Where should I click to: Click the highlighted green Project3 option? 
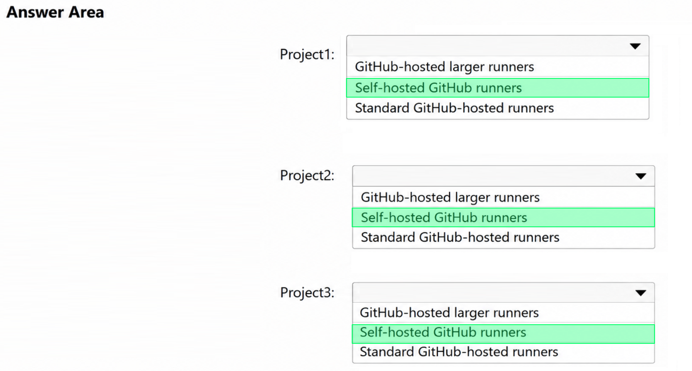tap(504, 334)
